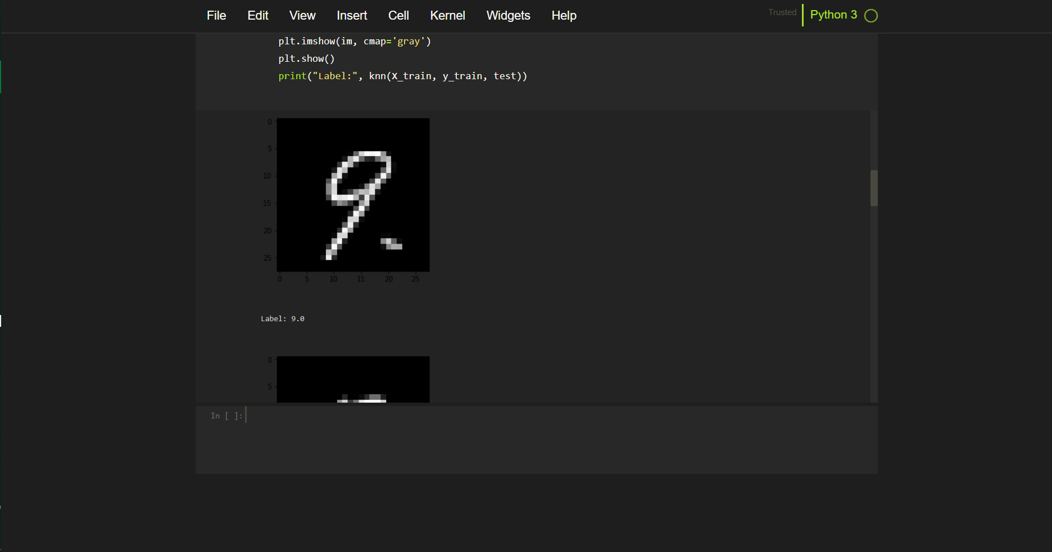The width and height of the screenshot is (1052, 552).
Task: Click the kernel idle circle indicator
Action: pos(870,16)
